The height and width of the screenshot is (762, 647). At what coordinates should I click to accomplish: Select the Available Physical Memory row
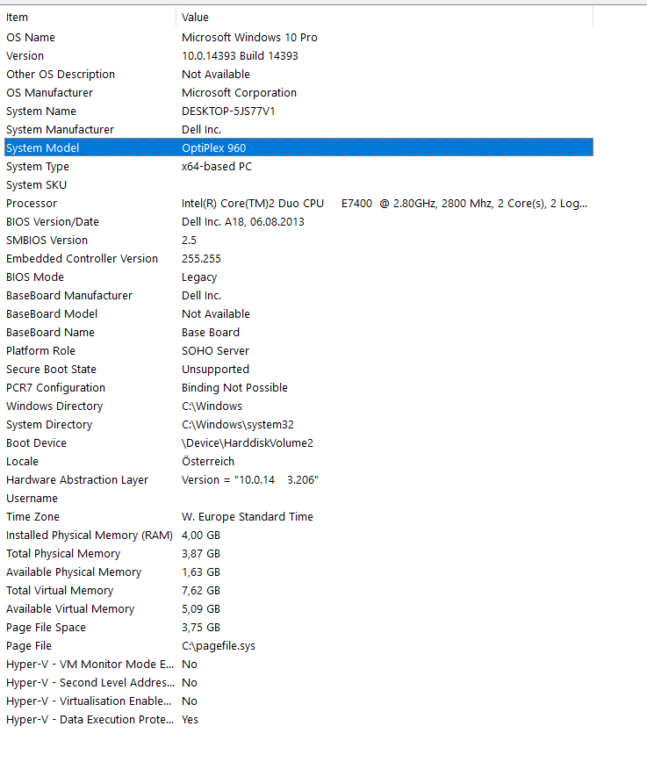click(298, 573)
